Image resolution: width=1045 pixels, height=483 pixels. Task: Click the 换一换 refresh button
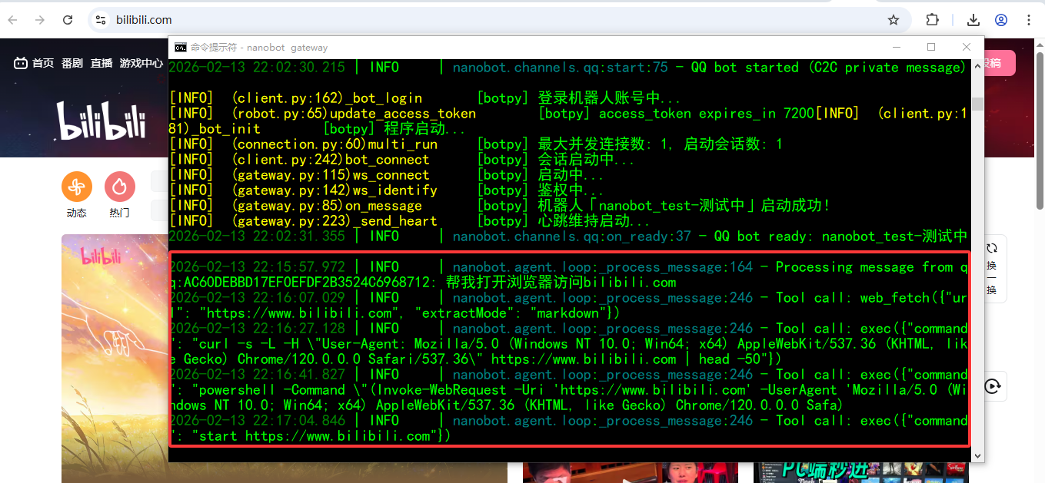pyautogui.click(x=992, y=269)
